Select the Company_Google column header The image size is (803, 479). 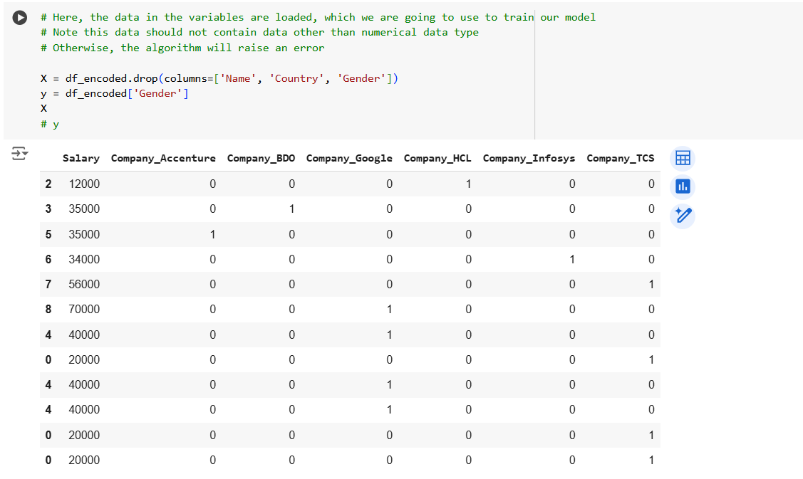tap(349, 158)
